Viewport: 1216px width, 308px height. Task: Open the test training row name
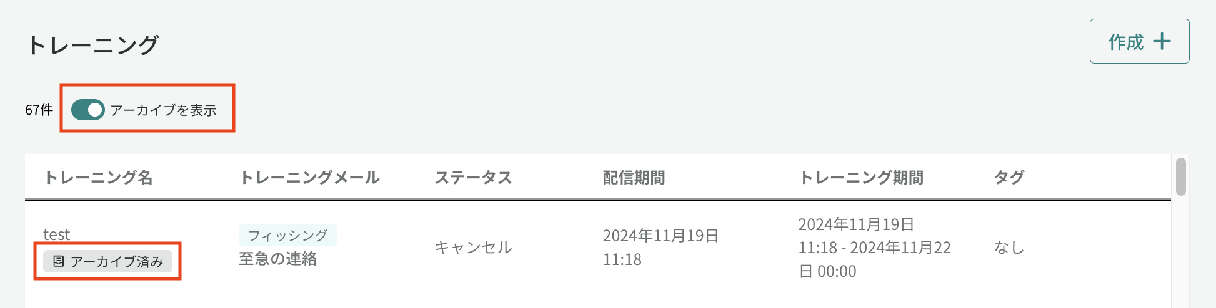pos(56,234)
